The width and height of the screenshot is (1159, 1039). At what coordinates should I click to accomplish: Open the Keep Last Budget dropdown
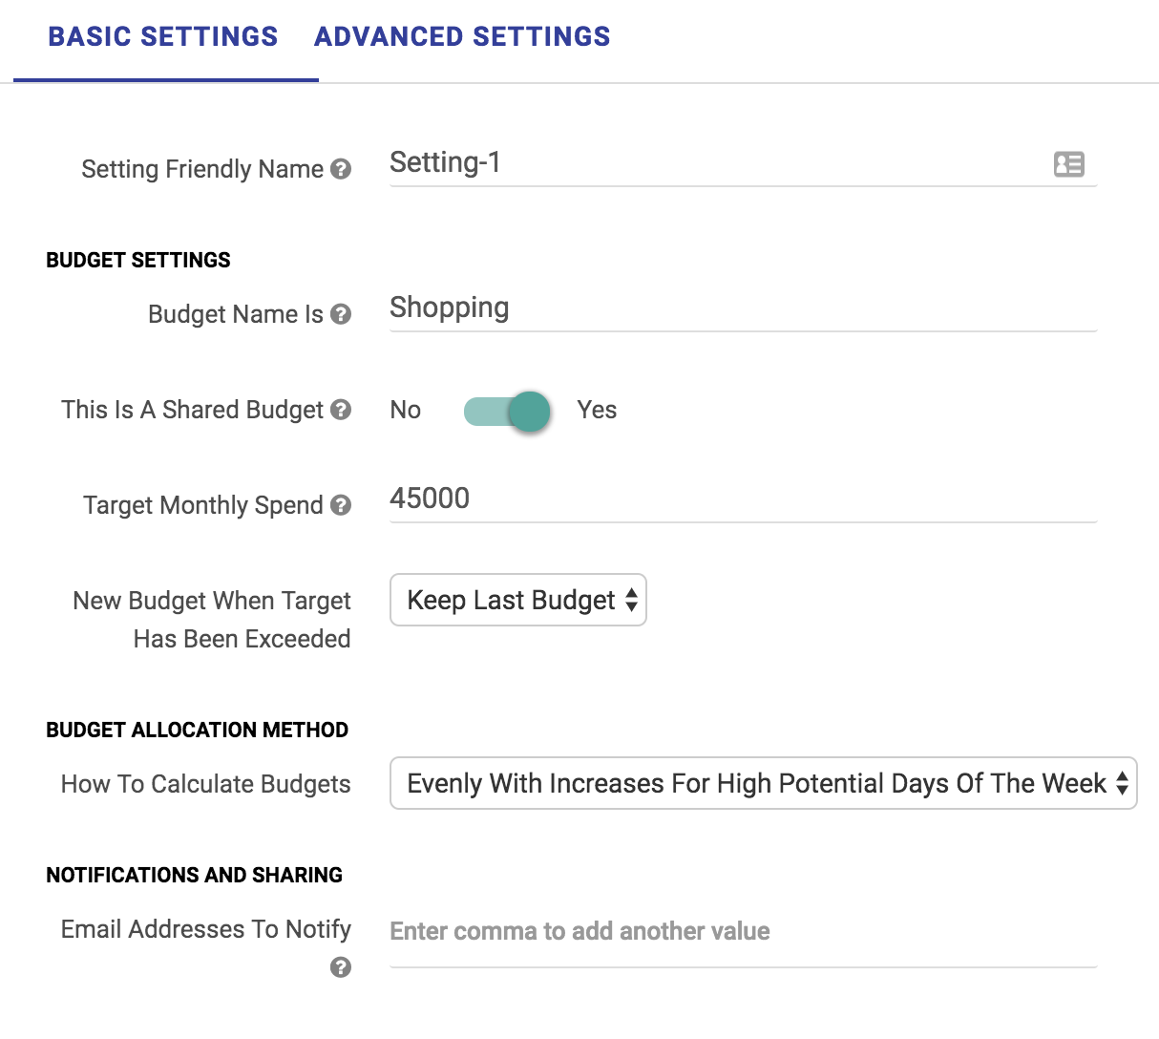click(518, 600)
